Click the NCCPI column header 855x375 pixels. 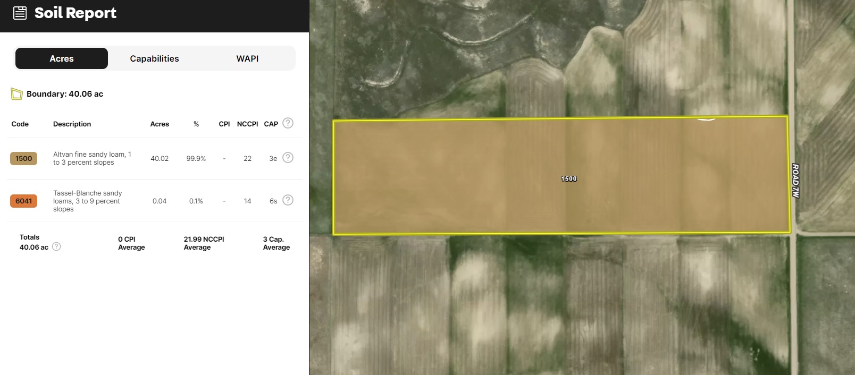click(247, 124)
